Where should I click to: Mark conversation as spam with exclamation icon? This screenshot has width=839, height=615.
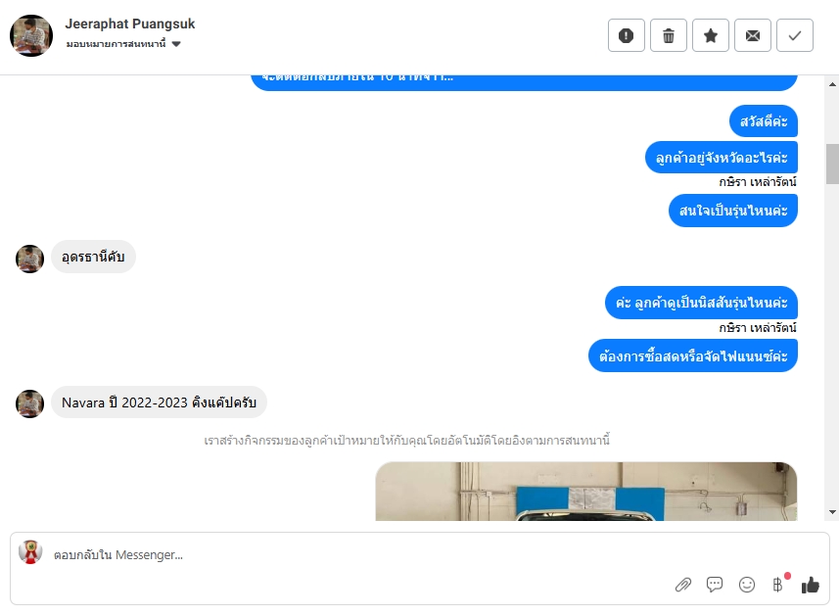point(626,35)
